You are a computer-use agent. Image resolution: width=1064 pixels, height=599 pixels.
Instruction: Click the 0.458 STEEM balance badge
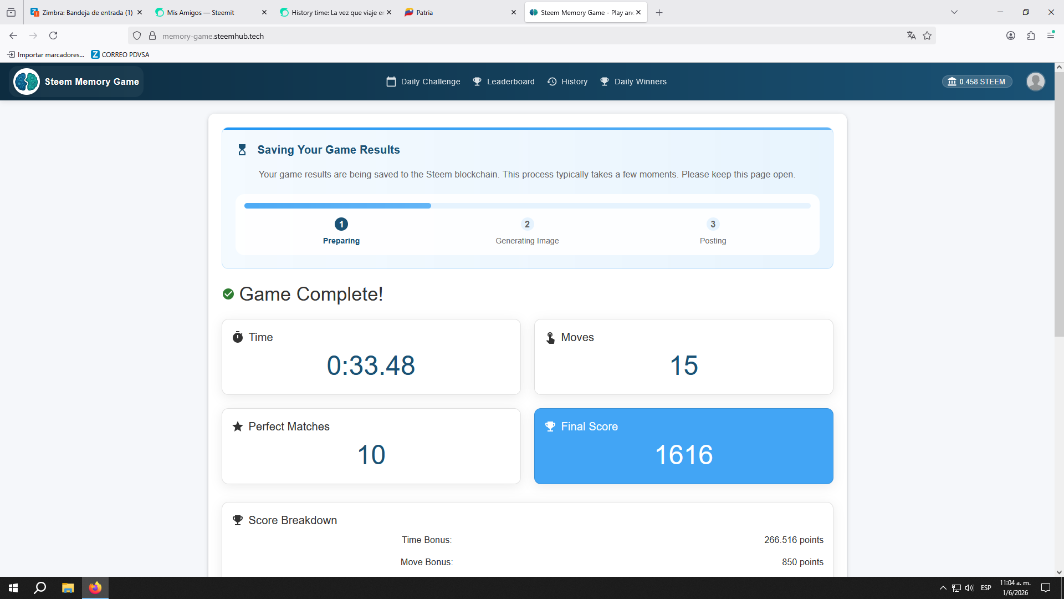click(977, 82)
